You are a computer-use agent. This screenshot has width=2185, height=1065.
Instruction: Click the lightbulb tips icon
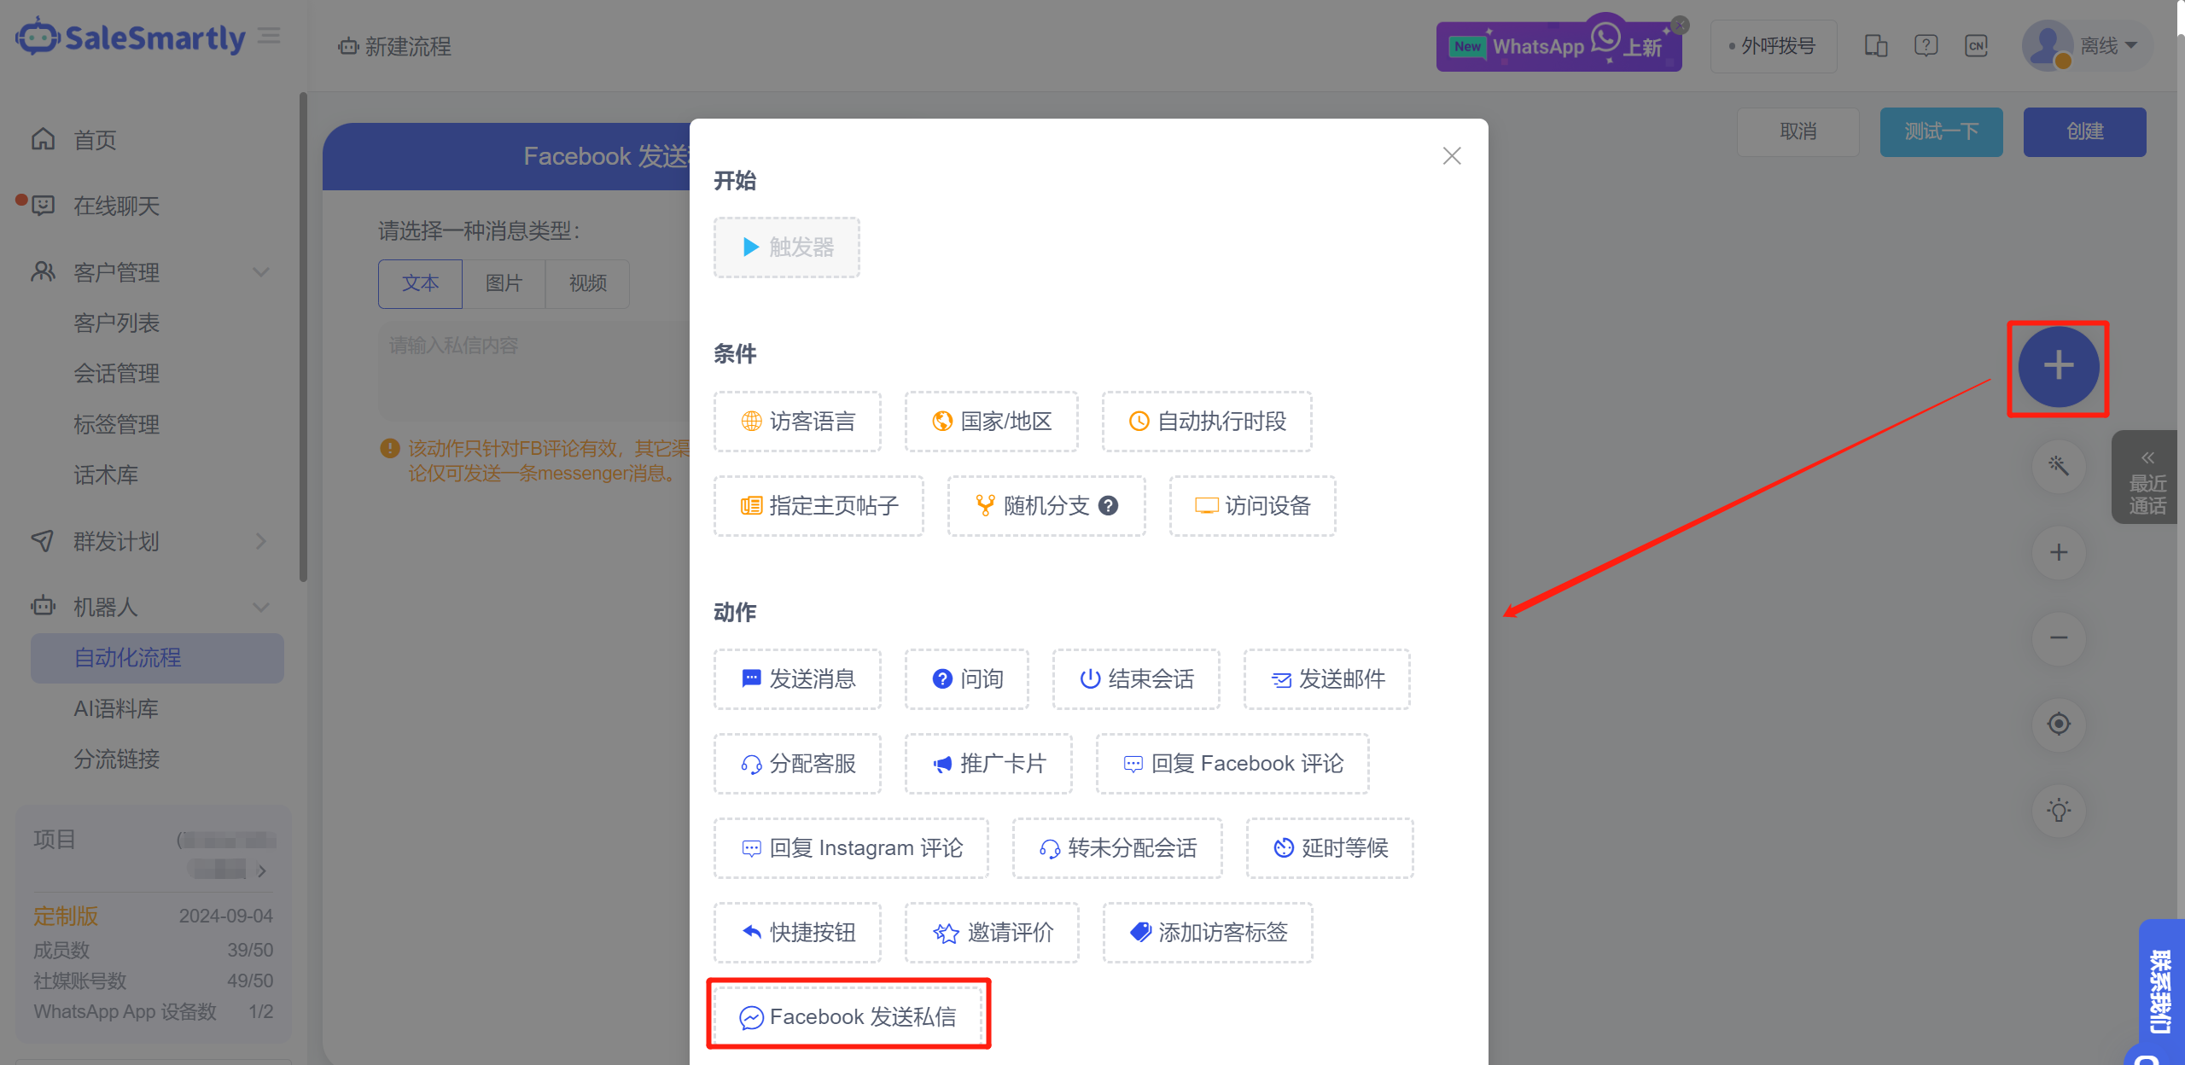click(2058, 810)
